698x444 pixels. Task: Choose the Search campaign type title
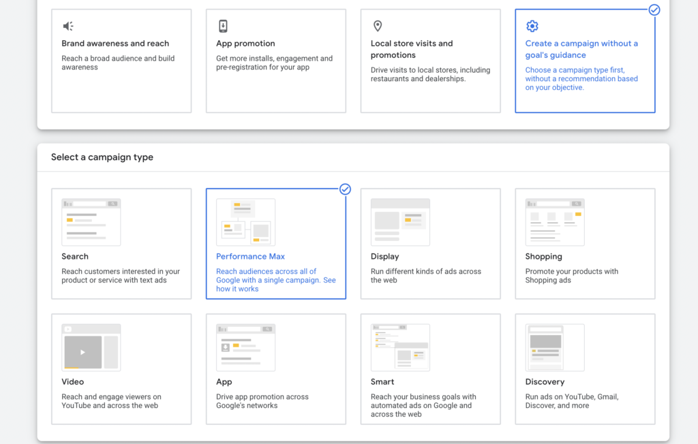point(75,257)
